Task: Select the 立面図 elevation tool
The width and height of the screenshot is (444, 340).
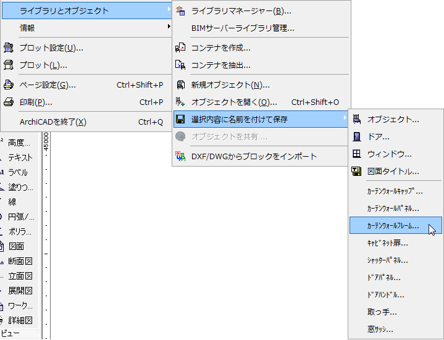Action: tap(19, 276)
